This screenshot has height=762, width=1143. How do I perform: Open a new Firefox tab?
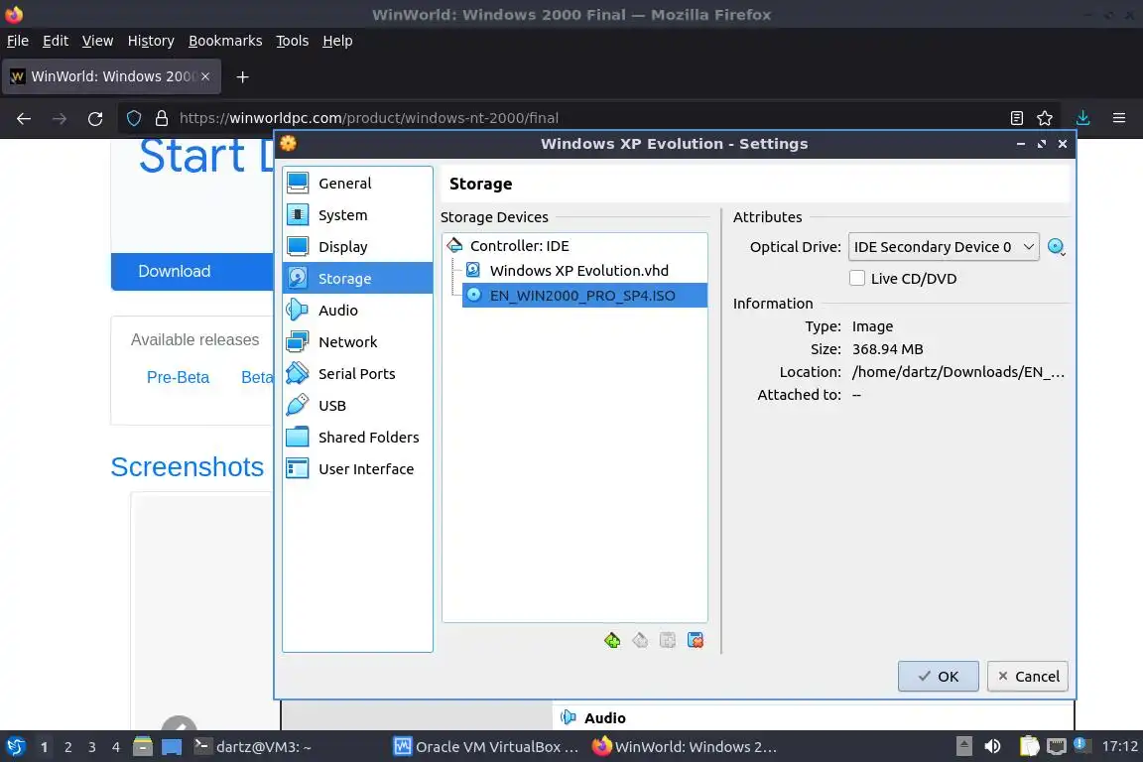(243, 76)
